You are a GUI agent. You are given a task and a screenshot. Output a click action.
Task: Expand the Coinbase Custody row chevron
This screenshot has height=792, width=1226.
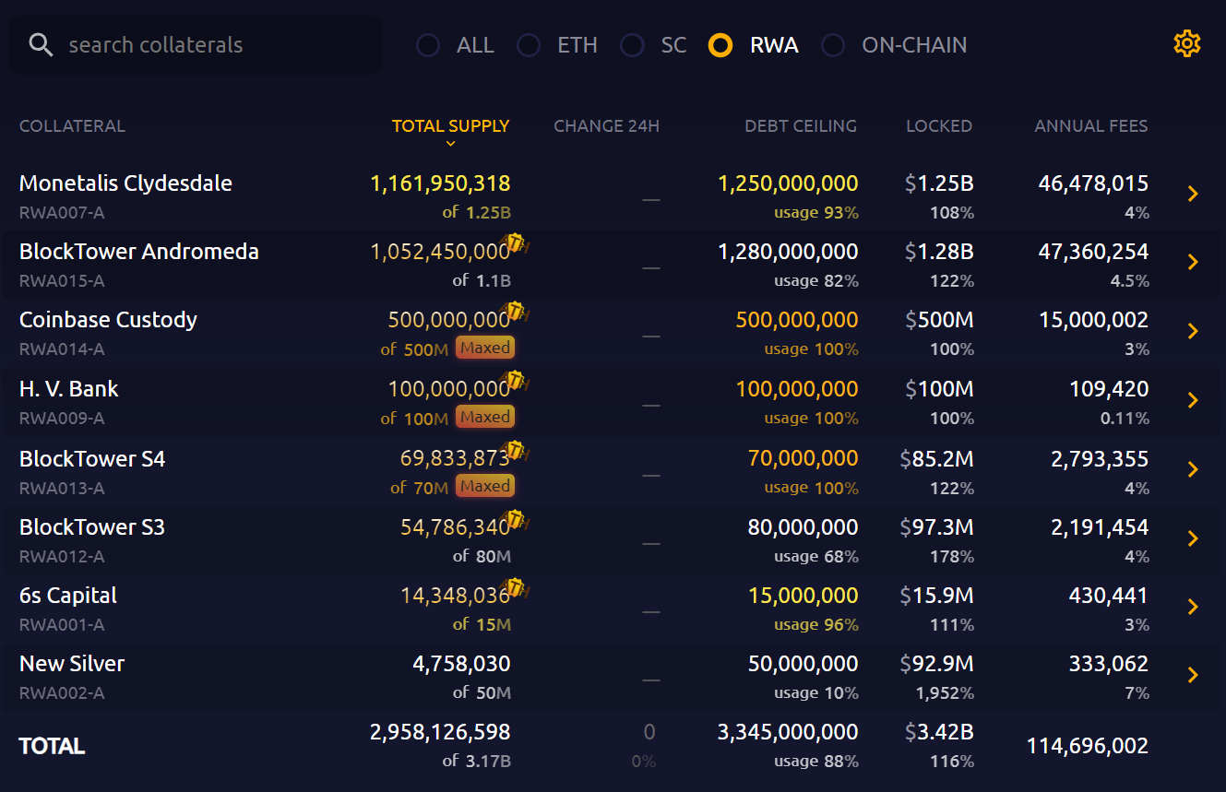pyautogui.click(x=1193, y=331)
